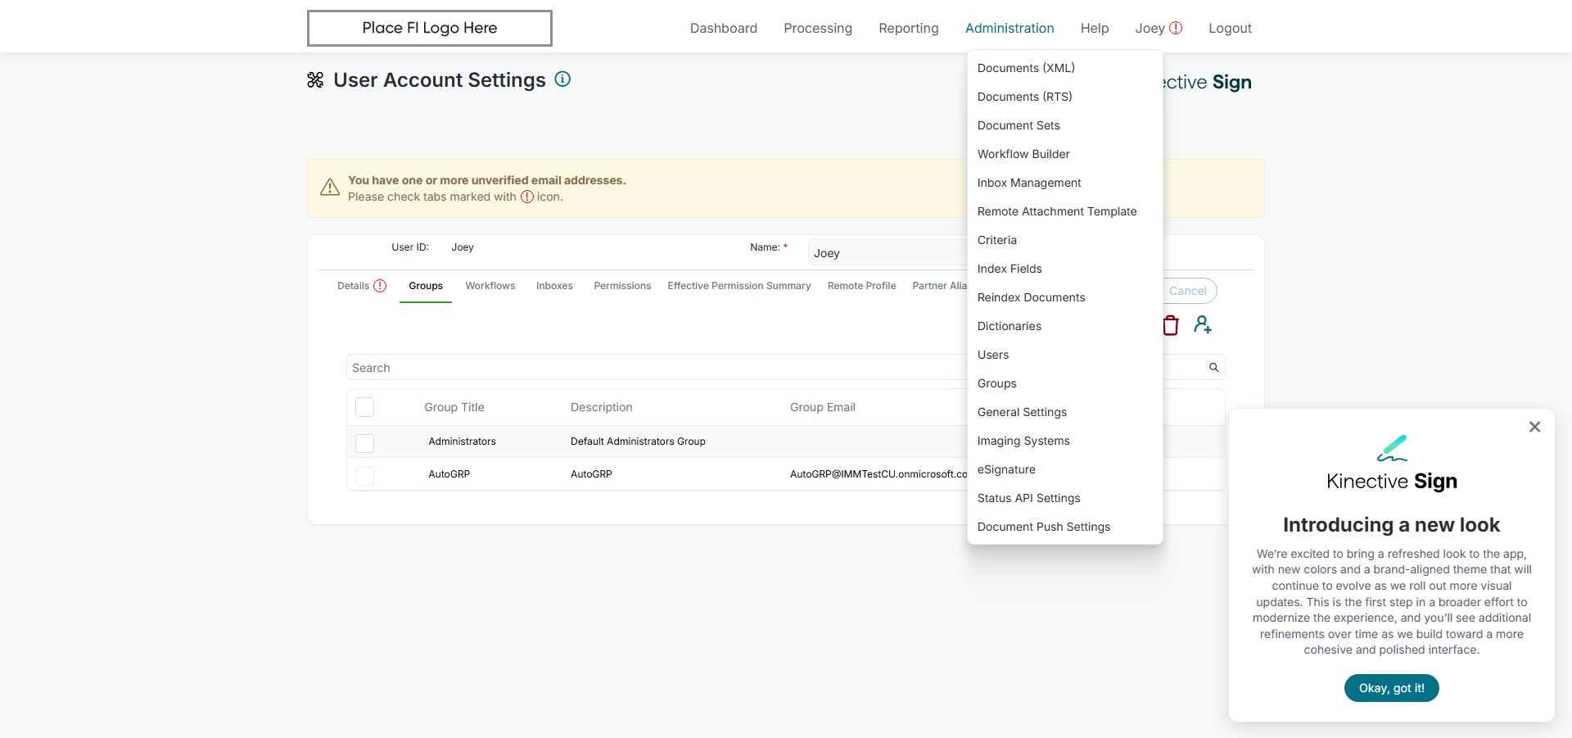Toggle the select-all groups checkbox
1572x738 pixels.
[365, 407]
